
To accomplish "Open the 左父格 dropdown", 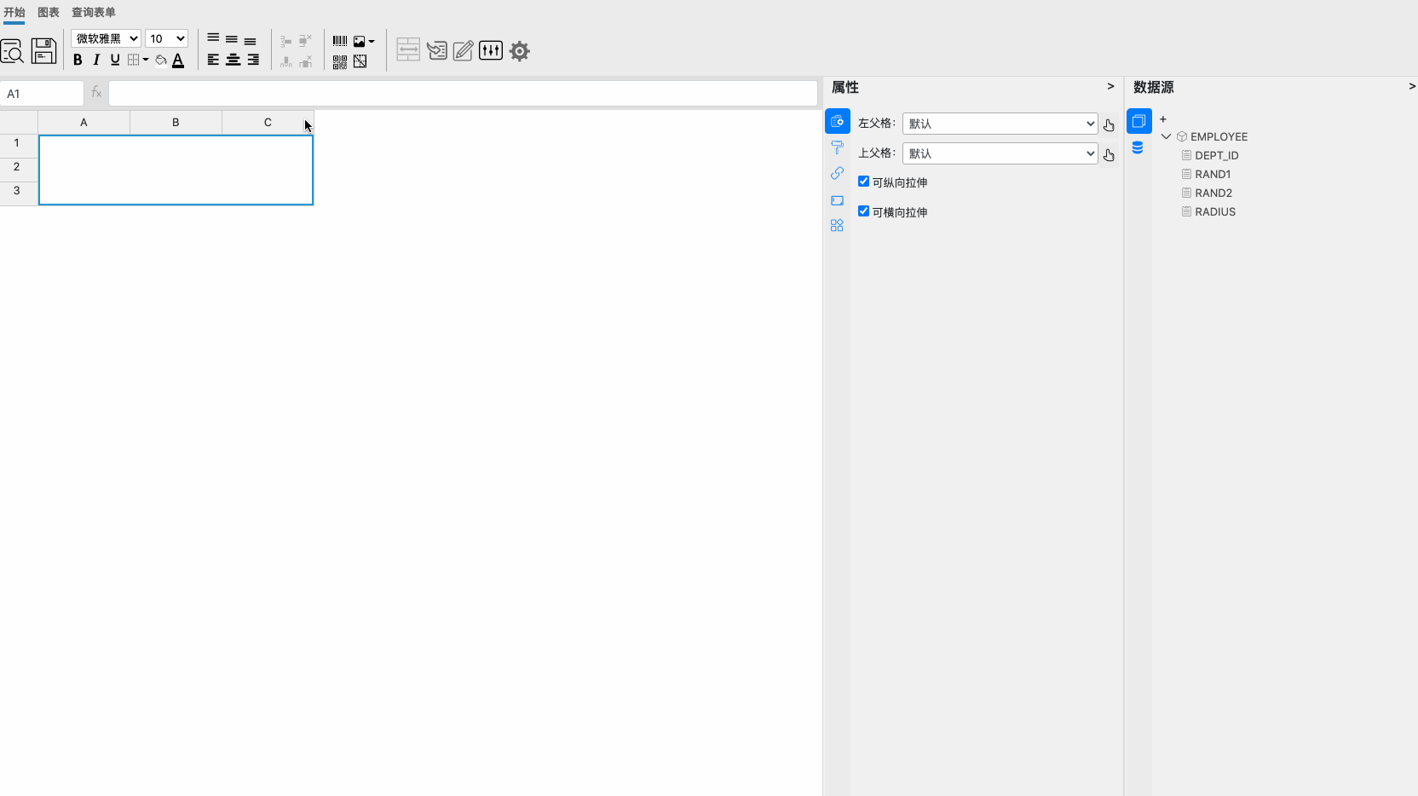I will coord(1000,124).
